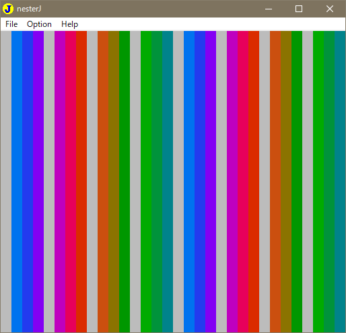346x333 pixels.
Task: Open the File menu
Action: click(x=11, y=24)
